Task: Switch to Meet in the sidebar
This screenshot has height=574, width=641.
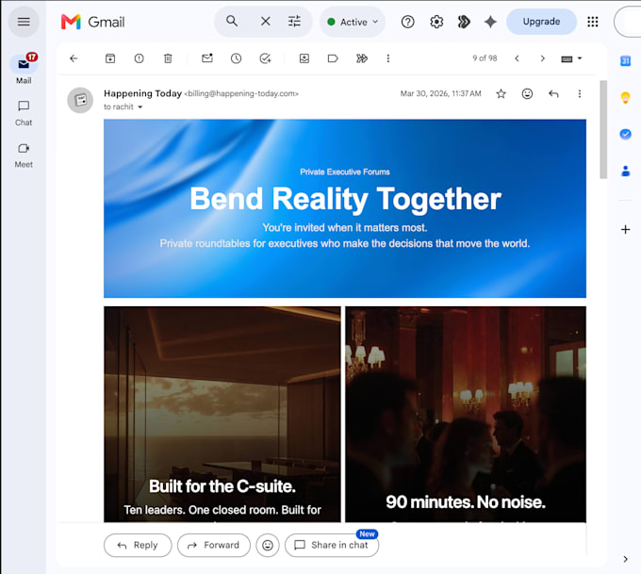Action: pos(24,156)
